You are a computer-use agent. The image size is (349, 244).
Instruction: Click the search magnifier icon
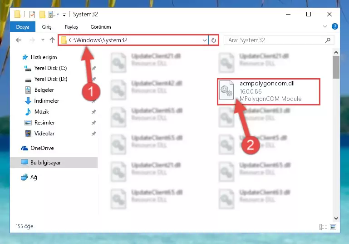pos(328,40)
